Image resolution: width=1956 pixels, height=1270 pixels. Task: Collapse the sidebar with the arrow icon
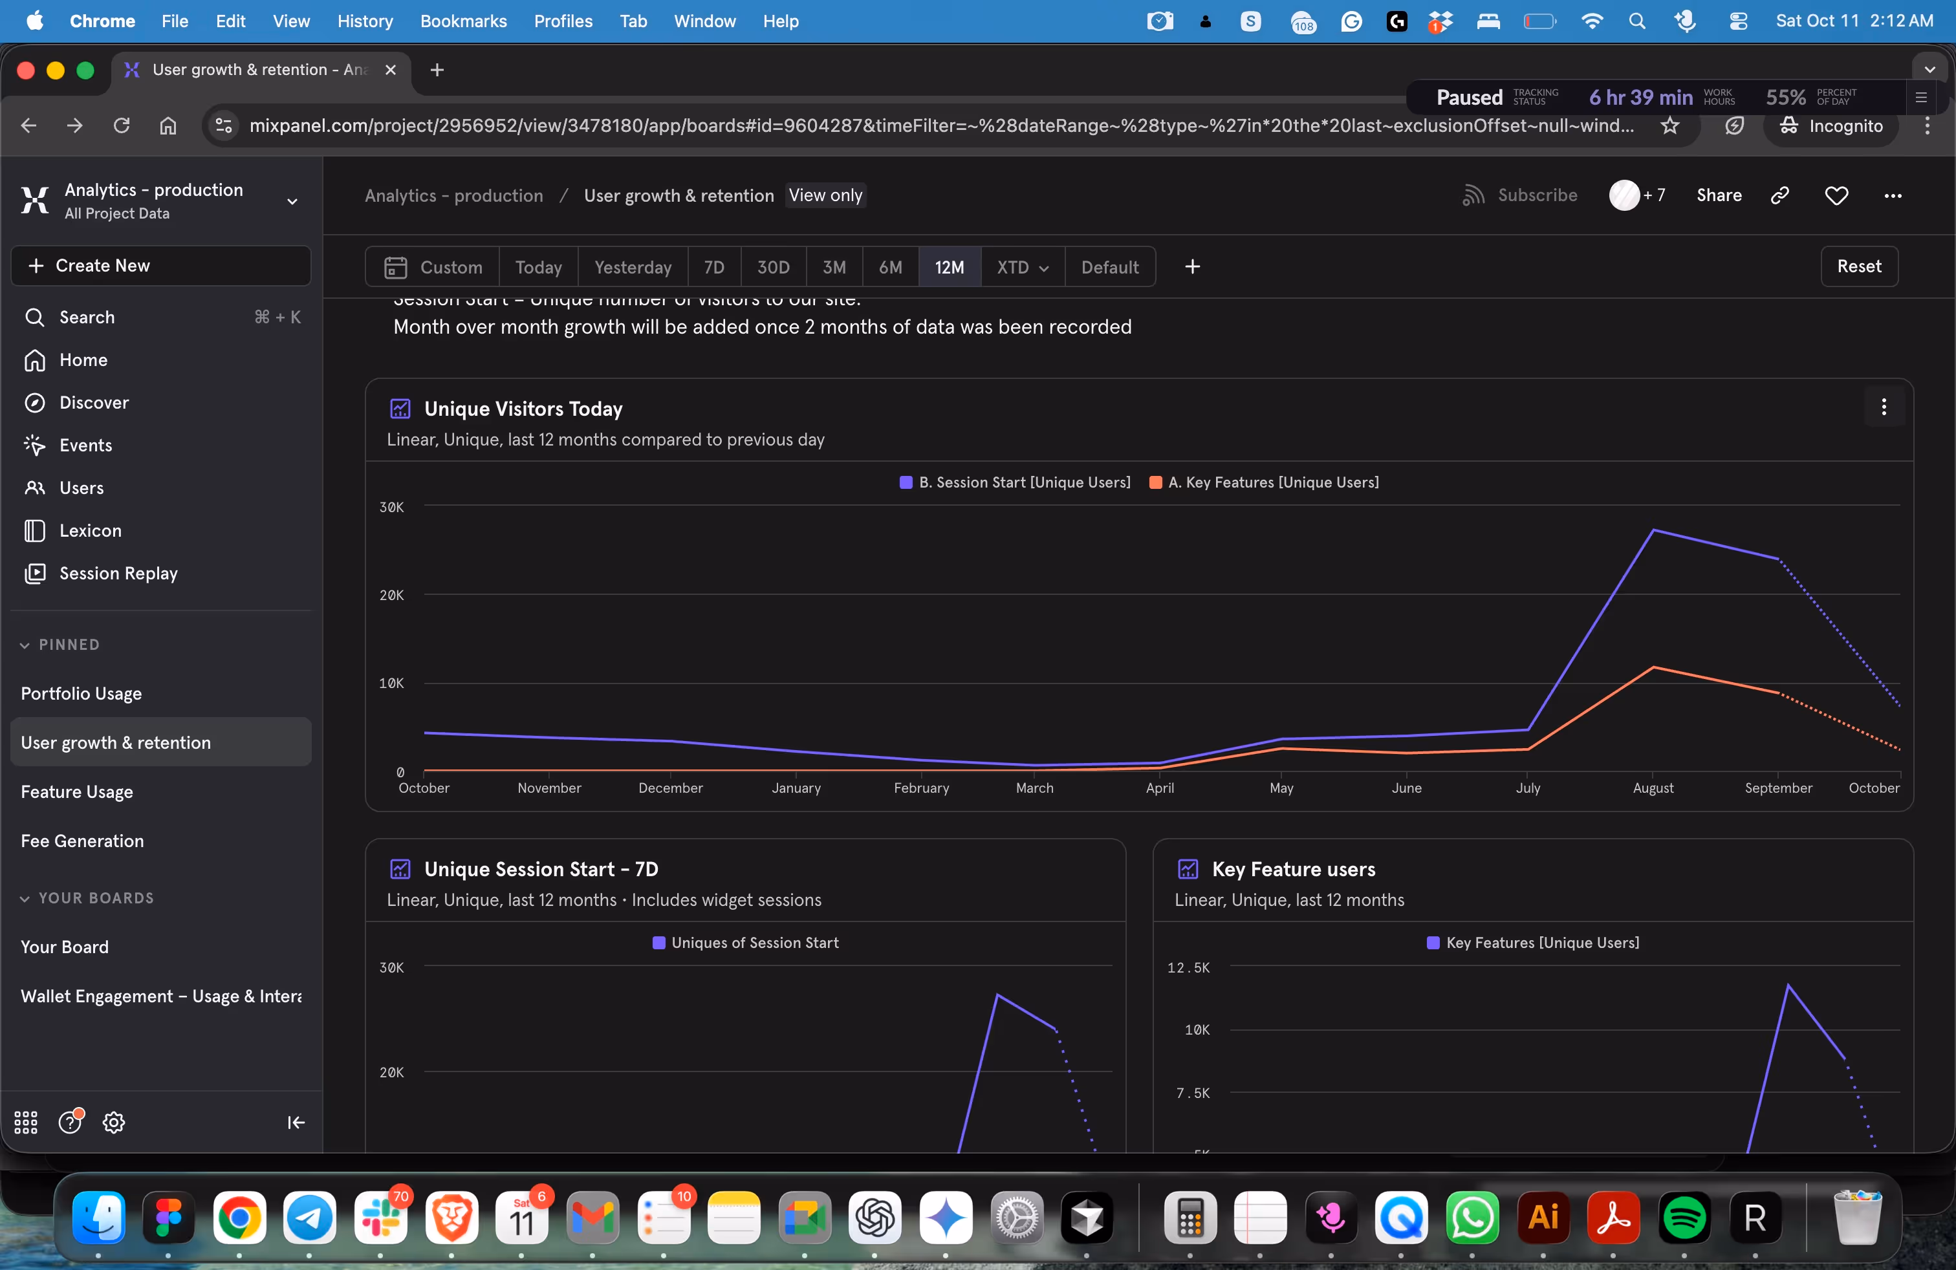point(296,1122)
